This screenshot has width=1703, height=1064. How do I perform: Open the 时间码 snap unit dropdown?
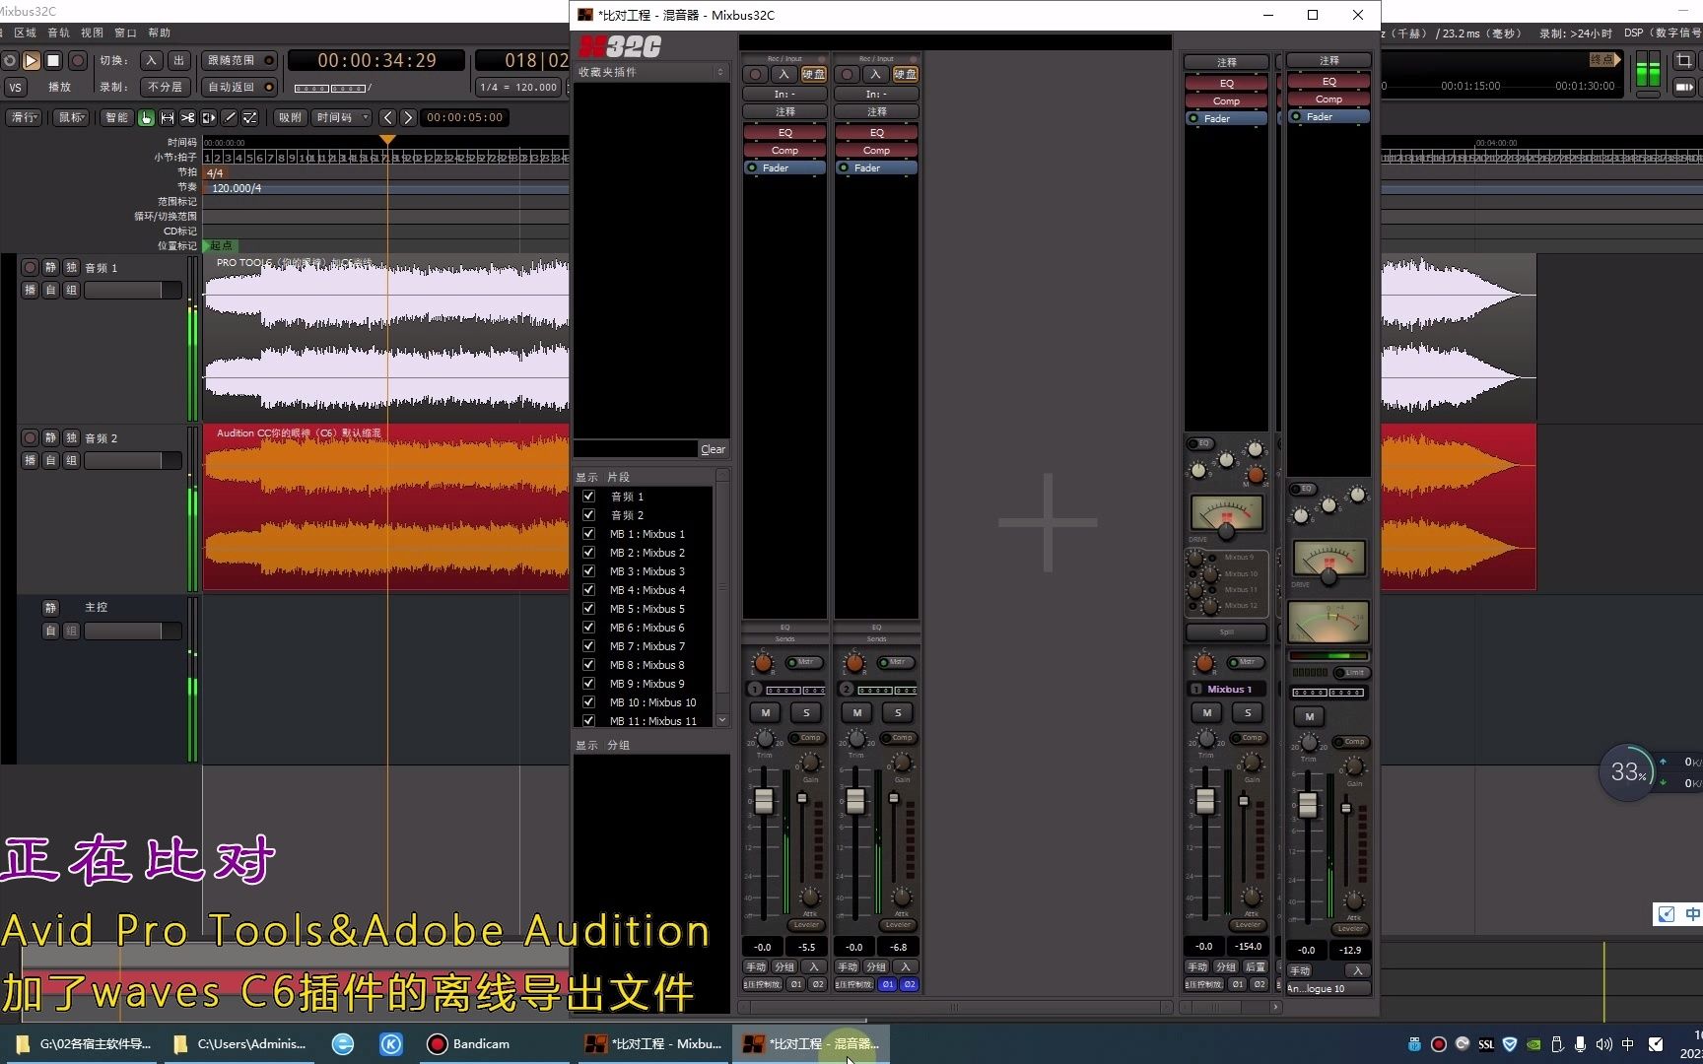pos(342,117)
